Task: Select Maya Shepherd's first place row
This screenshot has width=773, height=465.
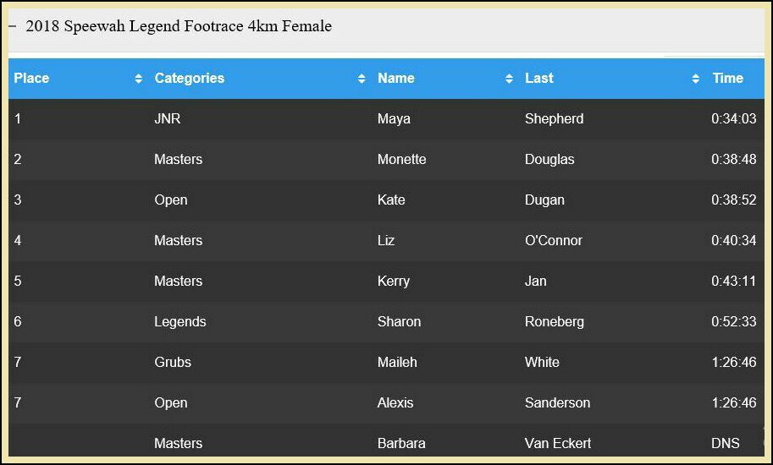Action: click(x=386, y=119)
